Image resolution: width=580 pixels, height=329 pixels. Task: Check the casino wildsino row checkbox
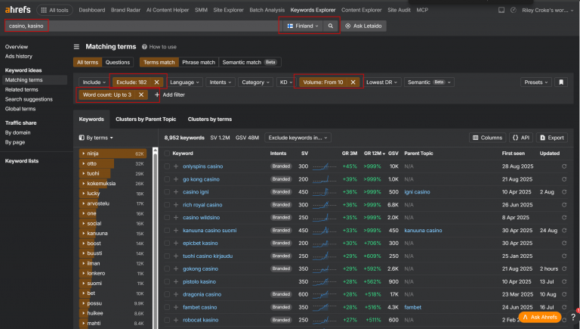pos(167,218)
